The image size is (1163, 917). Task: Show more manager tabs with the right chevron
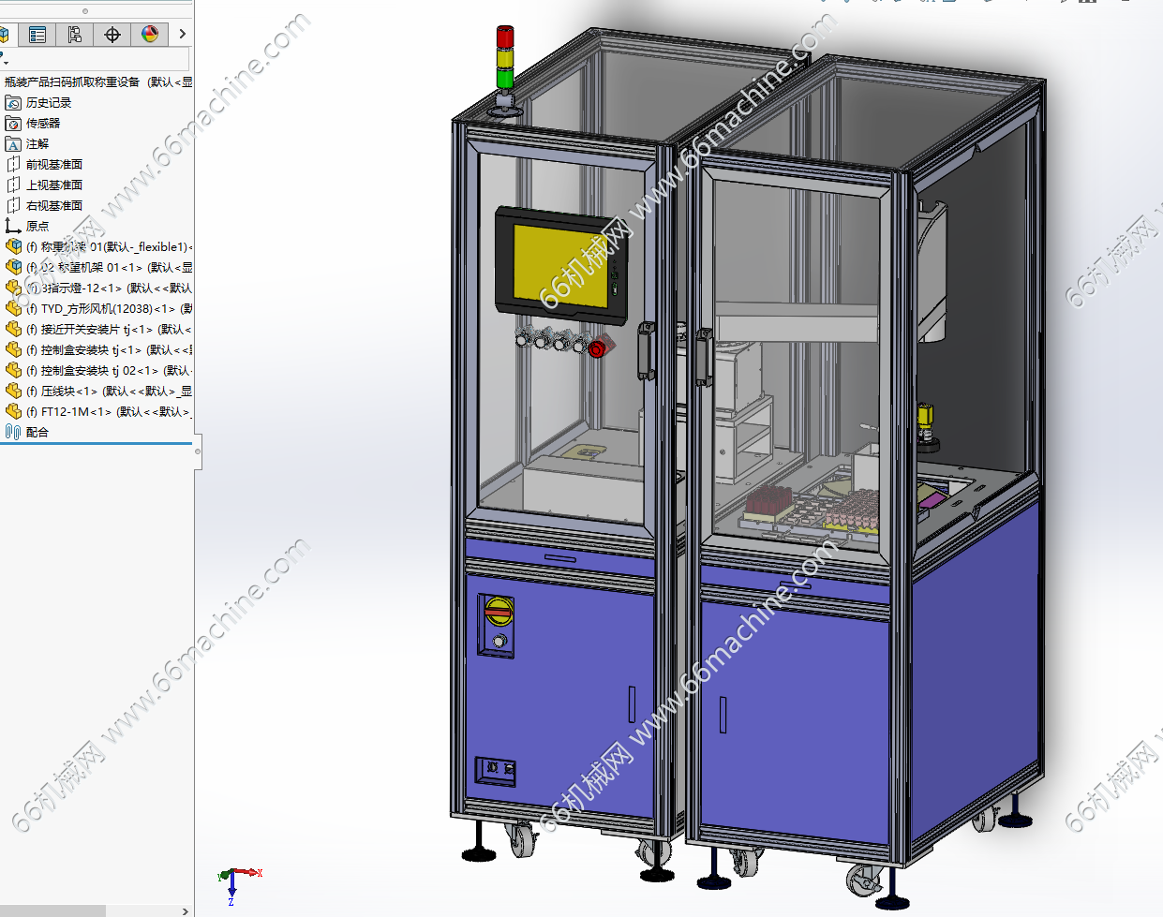[x=182, y=35]
